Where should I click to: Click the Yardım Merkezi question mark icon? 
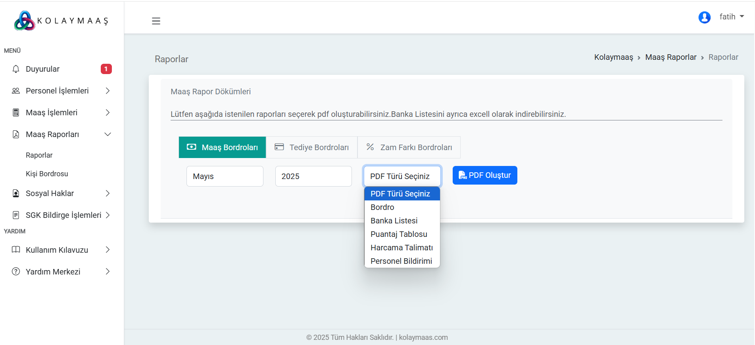[x=16, y=272]
